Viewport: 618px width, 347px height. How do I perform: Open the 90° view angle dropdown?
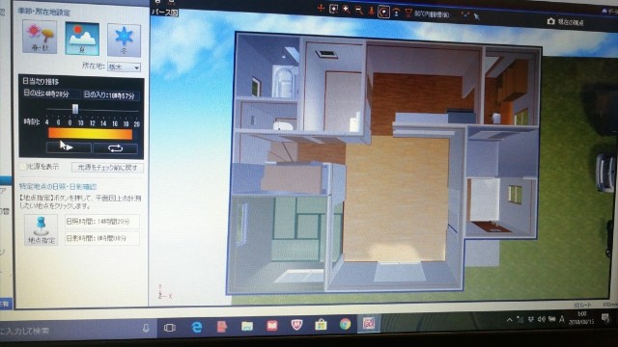[x=432, y=14]
